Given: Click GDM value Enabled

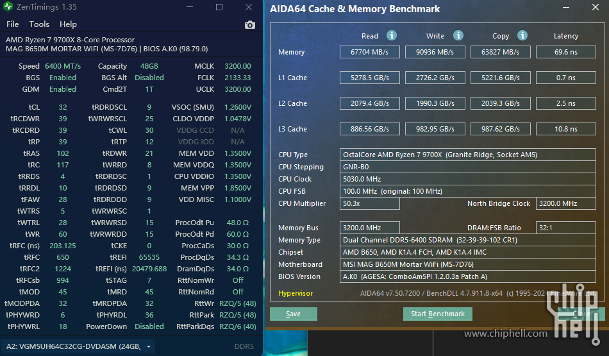Looking at the screenshot, I should (x=63, y=89).
